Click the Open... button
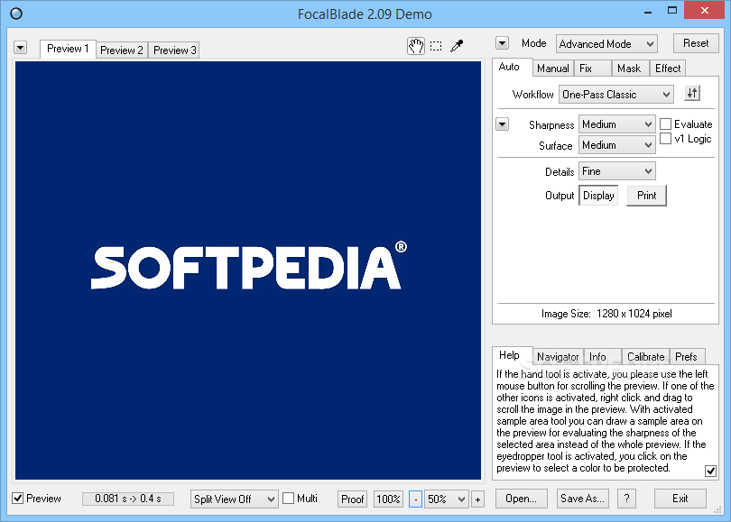Screen dimensions: 731x522 (522, 499)
